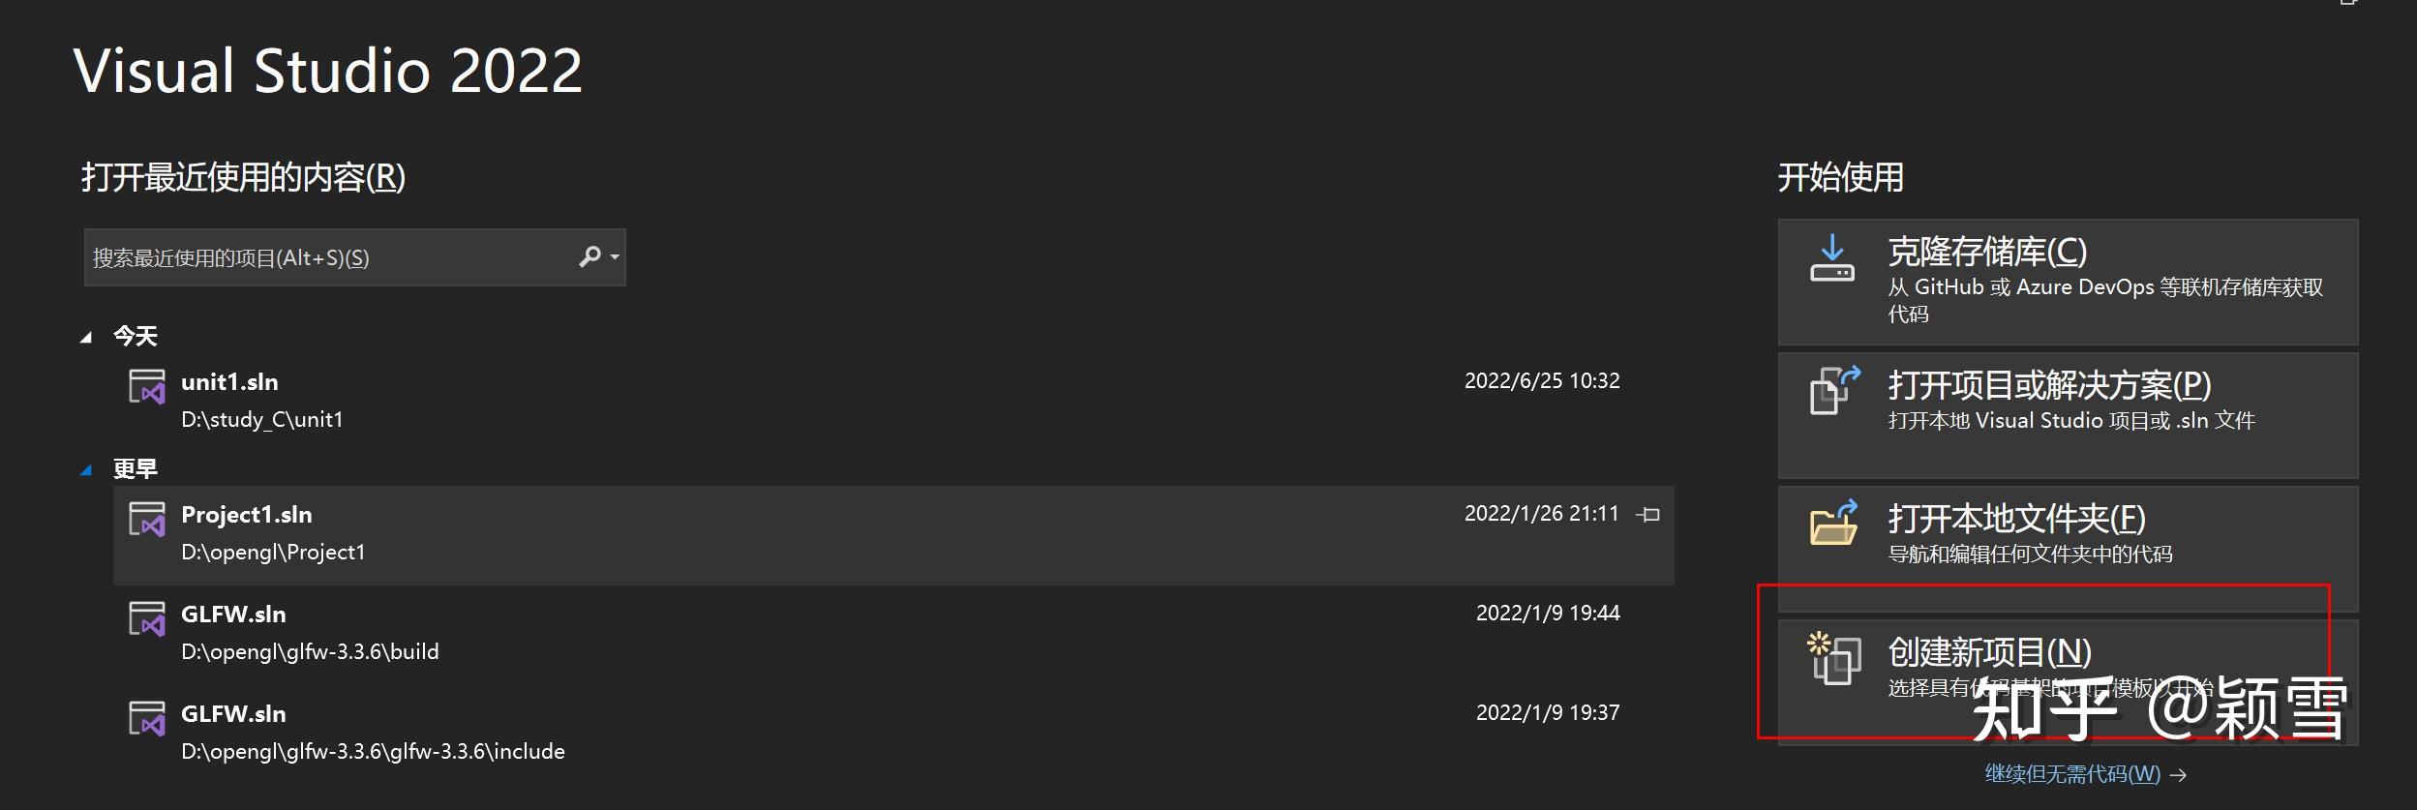Click the open local folder icon
The width and height of the screenshot is (2417, 810).
click(1833, 523)
